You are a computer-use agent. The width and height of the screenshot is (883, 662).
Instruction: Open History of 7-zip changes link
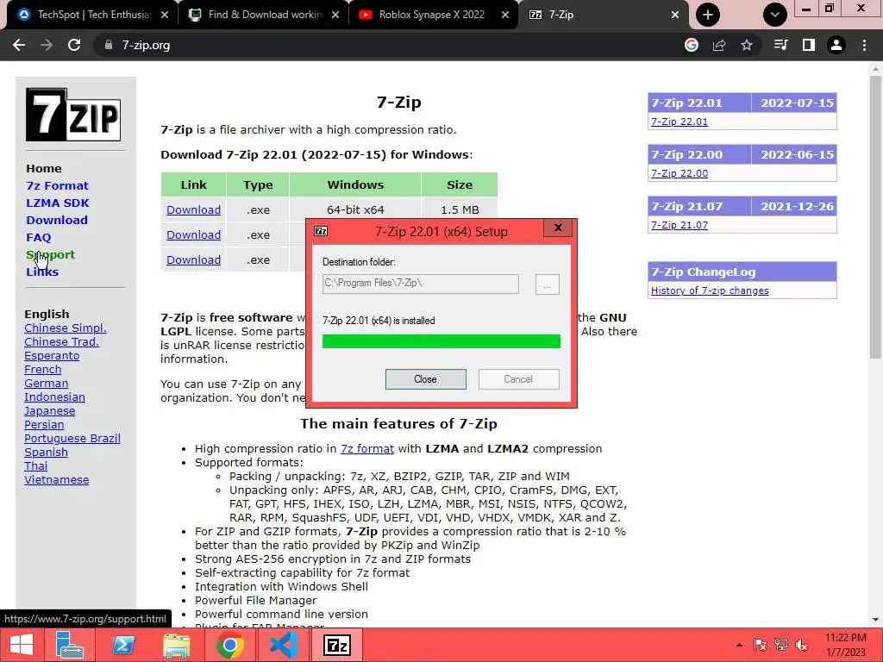(710, 290)
